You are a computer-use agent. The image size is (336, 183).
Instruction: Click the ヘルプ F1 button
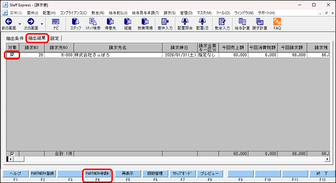pyautogui.click(x=15, y=173)
